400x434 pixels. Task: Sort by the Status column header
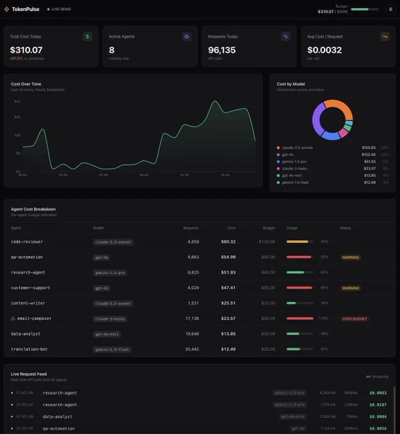click(x=346, y=228)
